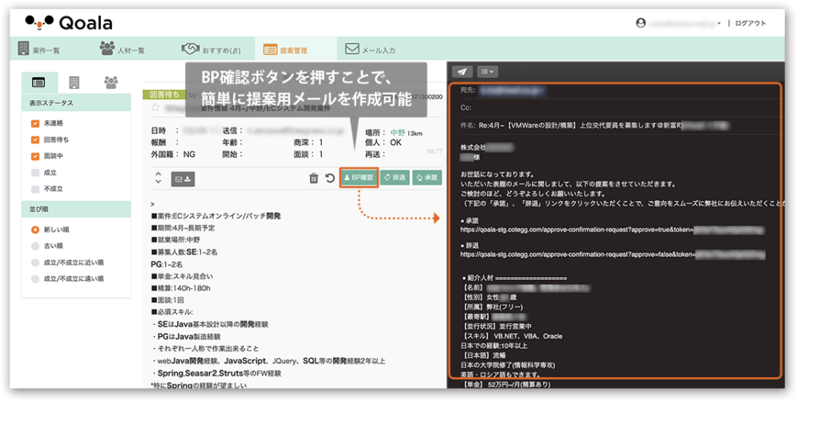Uncheck the 未連絡 status checkbox
Viewport: 820px width, 425px height.
[x=35, y=123]
